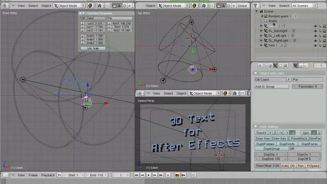Toggle visibility of SL_Backlight in Outliner
Image resolution: width=327 pixels, height=184 pixels.
[x=315, y=31]
